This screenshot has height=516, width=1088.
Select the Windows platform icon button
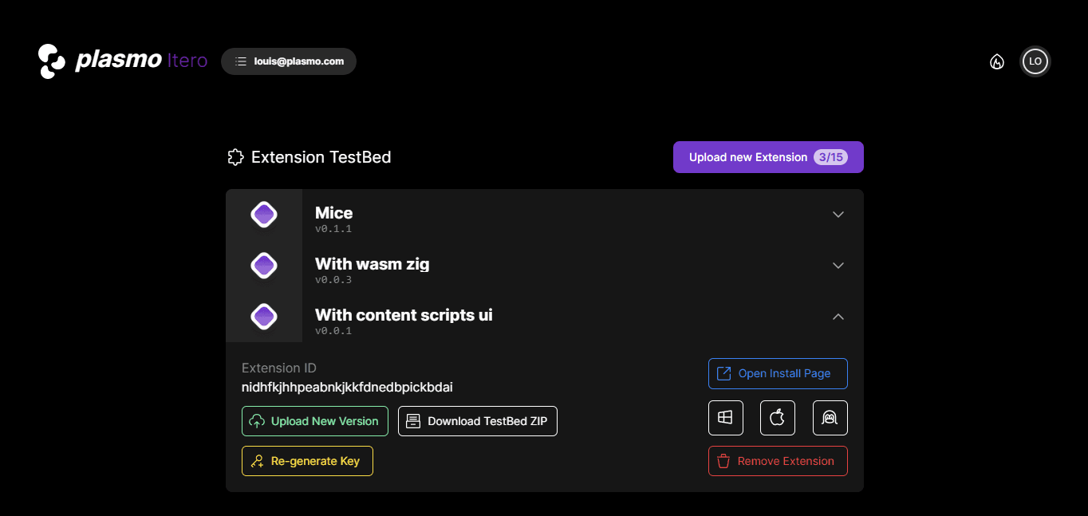(x=726, y=418)
